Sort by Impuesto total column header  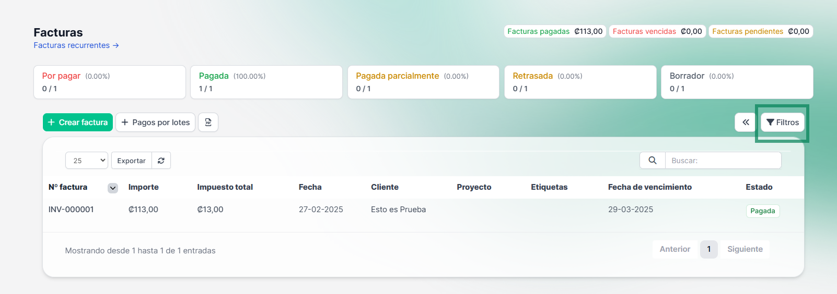click(225, 187)
